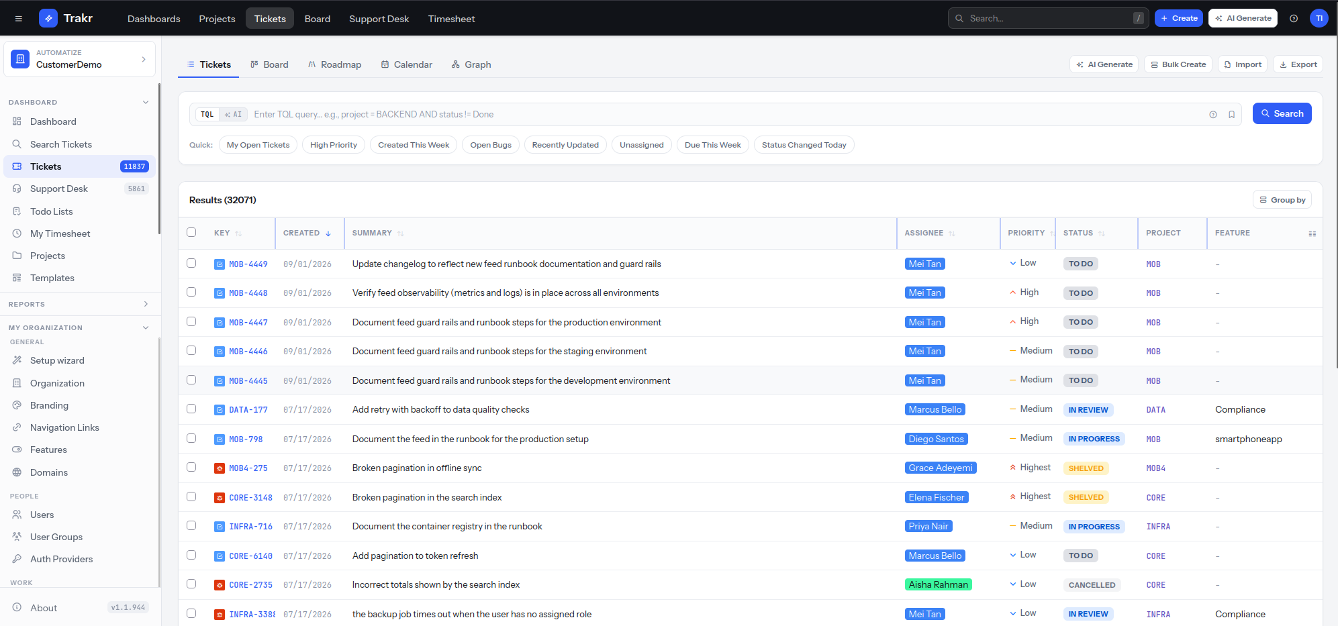Open My Timesheet in sidebar
The height and width of the screenshot is (626, 1338).
79,233
